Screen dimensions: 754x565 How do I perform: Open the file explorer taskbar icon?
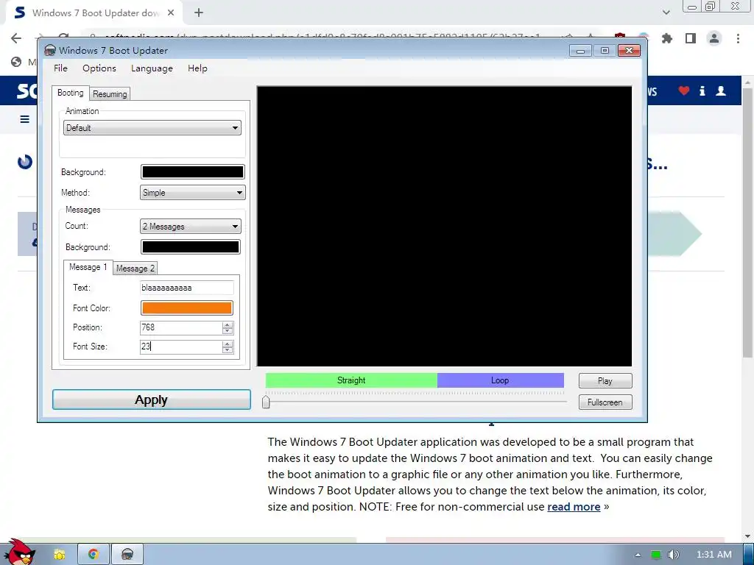59,555
